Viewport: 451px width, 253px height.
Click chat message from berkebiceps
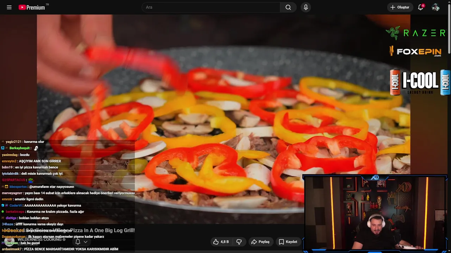(43, 212)
